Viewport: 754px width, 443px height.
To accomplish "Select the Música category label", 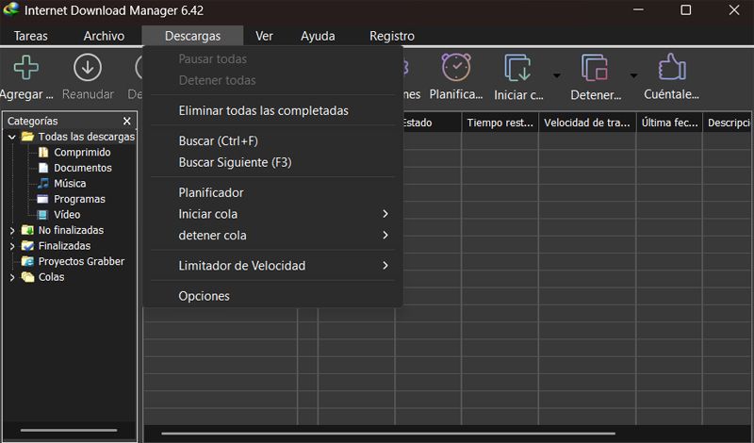I will 70,183.
